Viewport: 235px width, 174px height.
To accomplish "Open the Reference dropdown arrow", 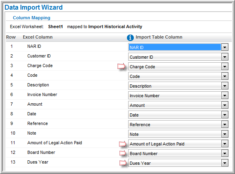I will 225,125.
